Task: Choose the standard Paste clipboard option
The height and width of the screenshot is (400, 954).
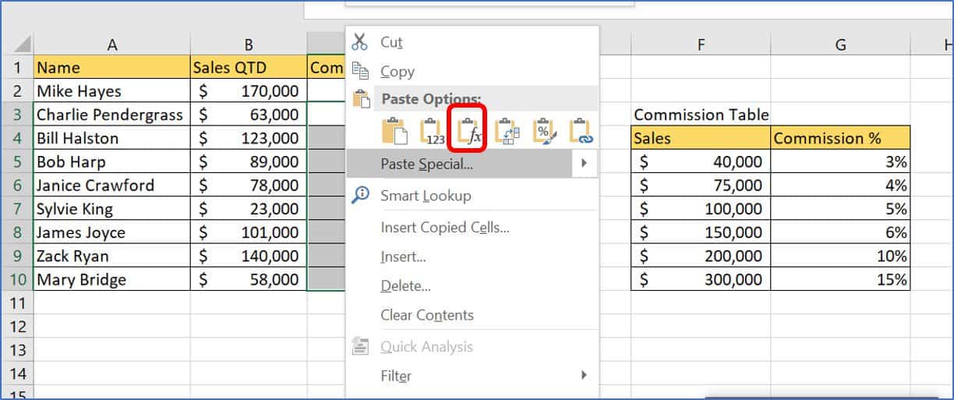Action: point(394,131)
